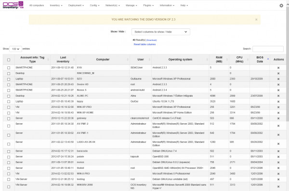Delete the WIN-8-PRO row
Viewport: 289px width, 191px height.
click(278, 174)
